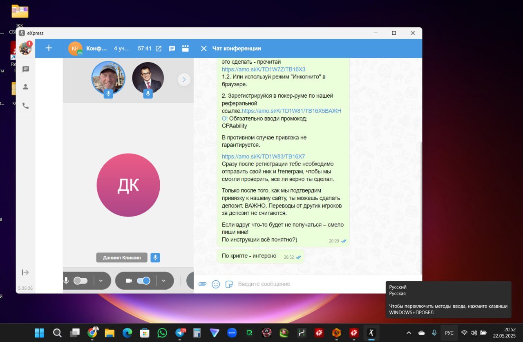Viewport: 523px width, 342px height.
Task: Click the Даниил Клишин name label
Action: (122, 257)
